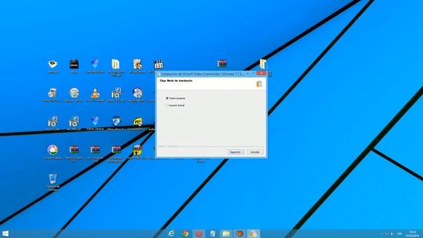Select the white open box desktop icon
Image resolution: width=423 pixels, height=238 pixels.
pos(53,64)
